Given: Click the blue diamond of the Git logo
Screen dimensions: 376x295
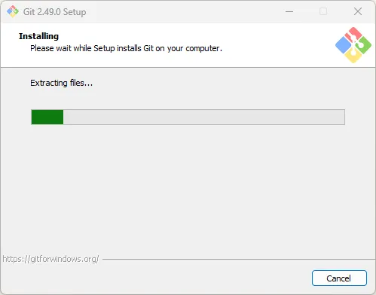Looking at the screenshot, I should pyautogui.click(x=344, y=45).
